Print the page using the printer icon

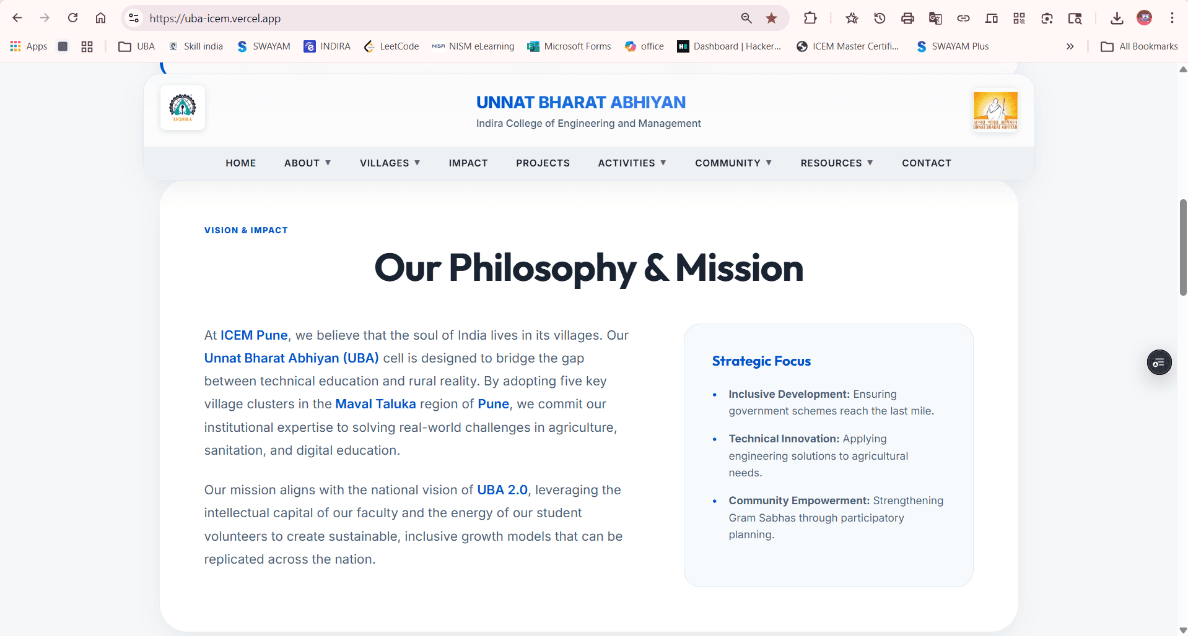[x=907, y=18]
